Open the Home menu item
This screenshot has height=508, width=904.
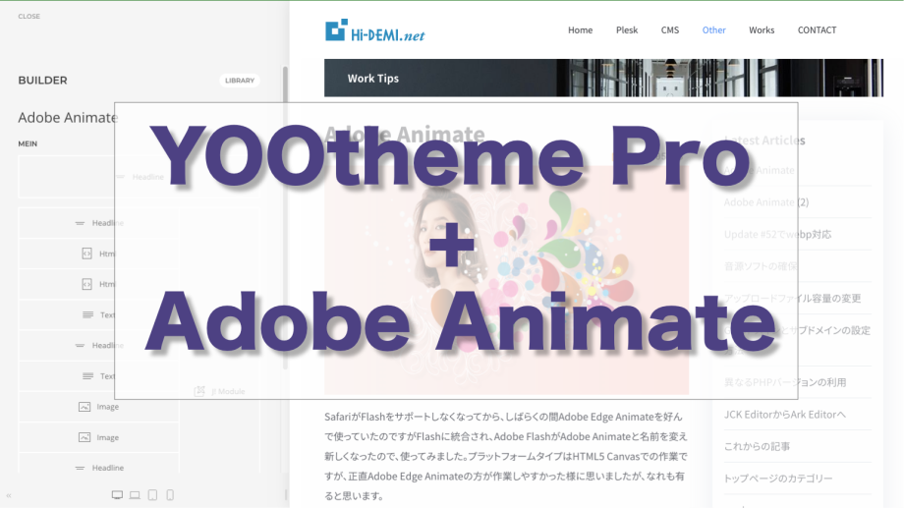(x=580, y=30)
